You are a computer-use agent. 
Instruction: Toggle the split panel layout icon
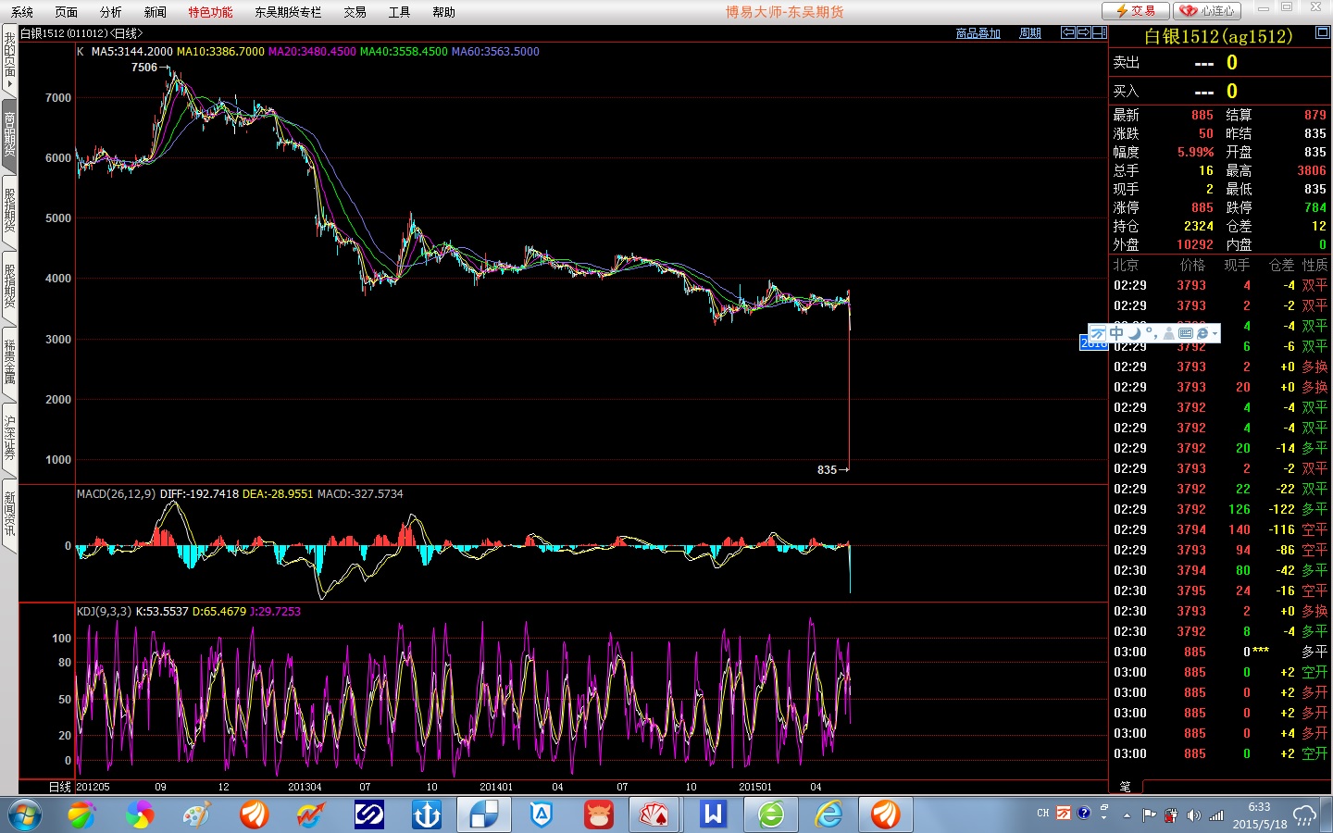pos(1099,32)
